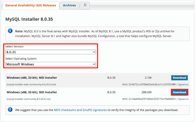
Task: Click version 8.0.35 in the 2.1M row
Action: coord(112,78)
